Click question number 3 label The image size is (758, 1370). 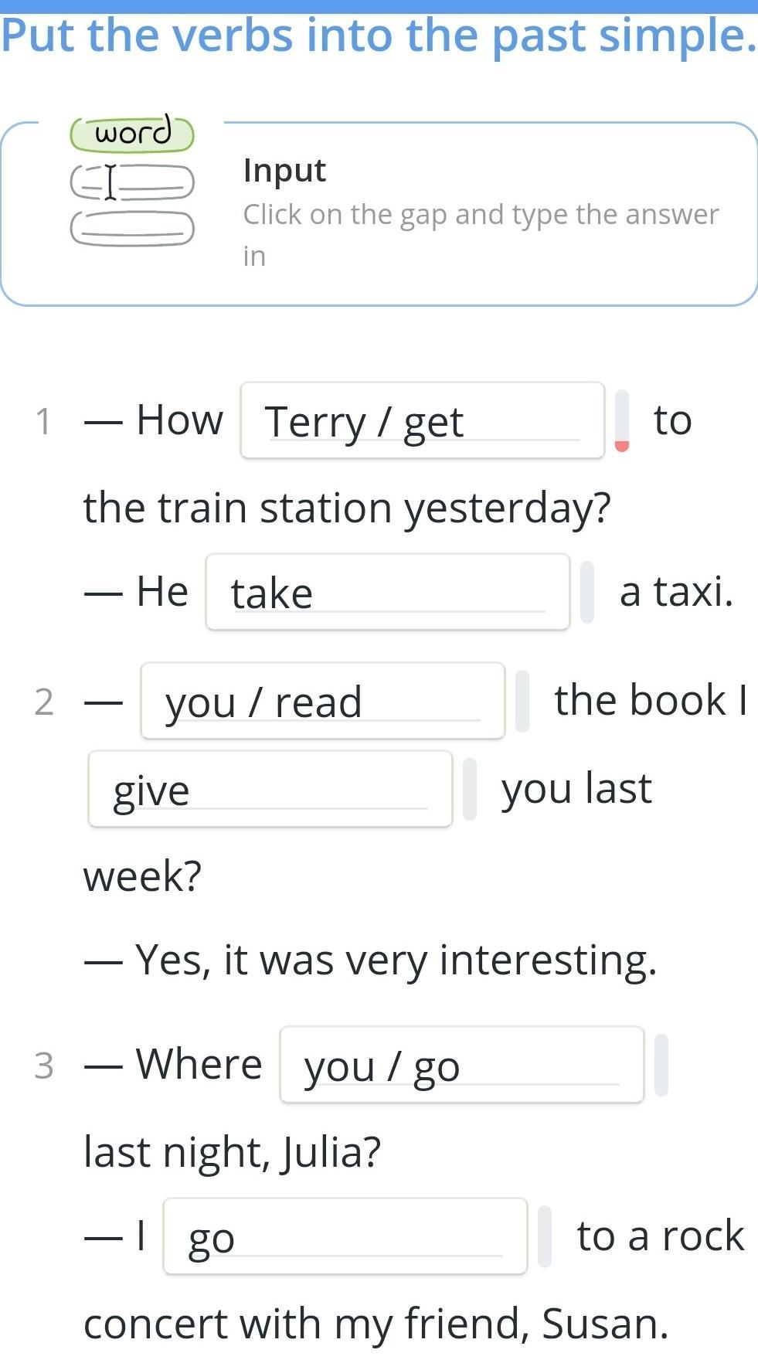click(x=44, y=1066)
